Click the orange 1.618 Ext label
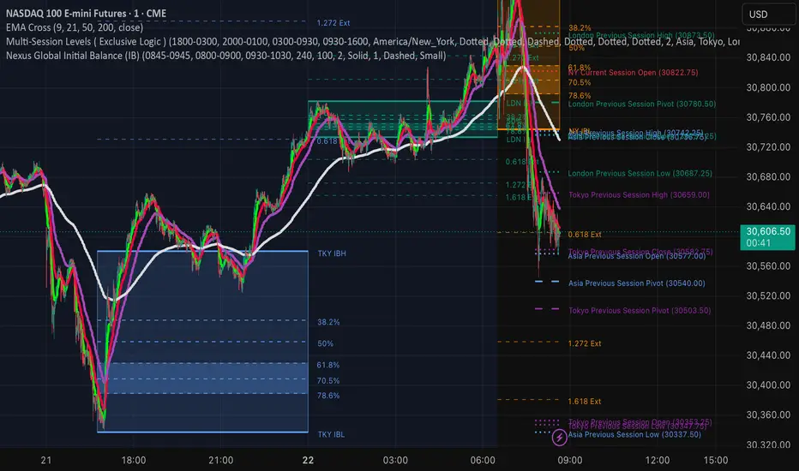The image size is (799, 471). click(x=585, y=402)
